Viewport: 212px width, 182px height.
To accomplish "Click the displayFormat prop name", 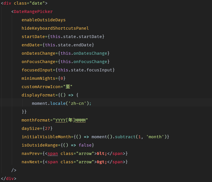I will [x=38, y=95].
